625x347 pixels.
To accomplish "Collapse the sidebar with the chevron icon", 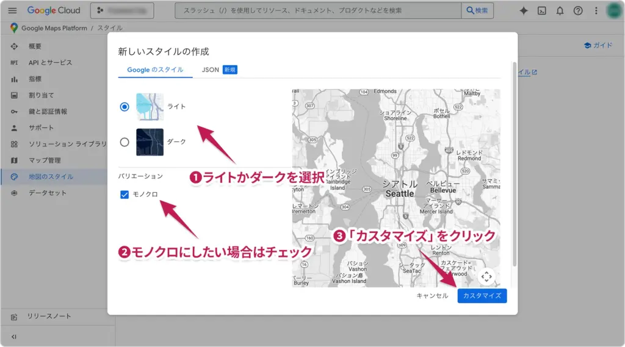I will point(14,337).
